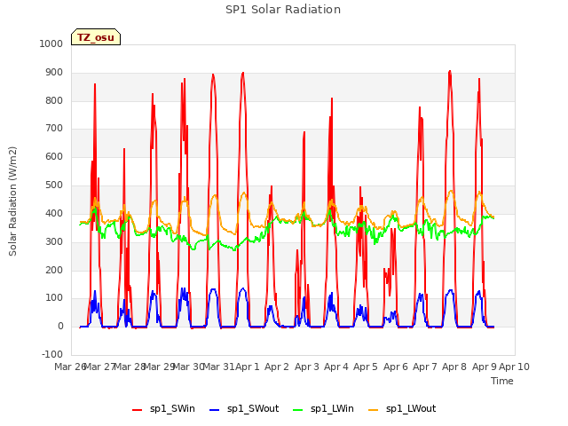Toggle the sp1_LWin legend entry

[323, 409]
